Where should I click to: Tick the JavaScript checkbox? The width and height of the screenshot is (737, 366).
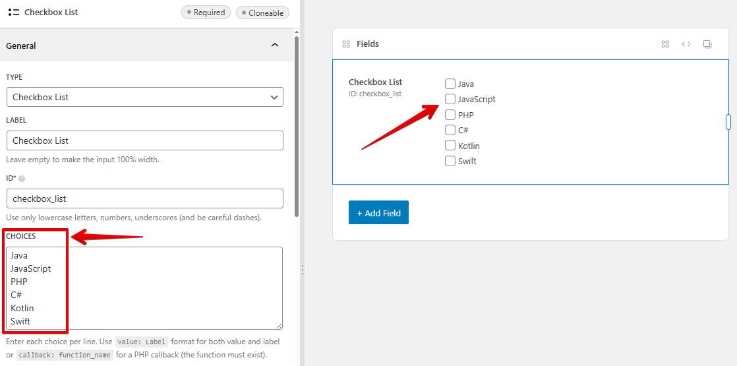coord(450,99)
